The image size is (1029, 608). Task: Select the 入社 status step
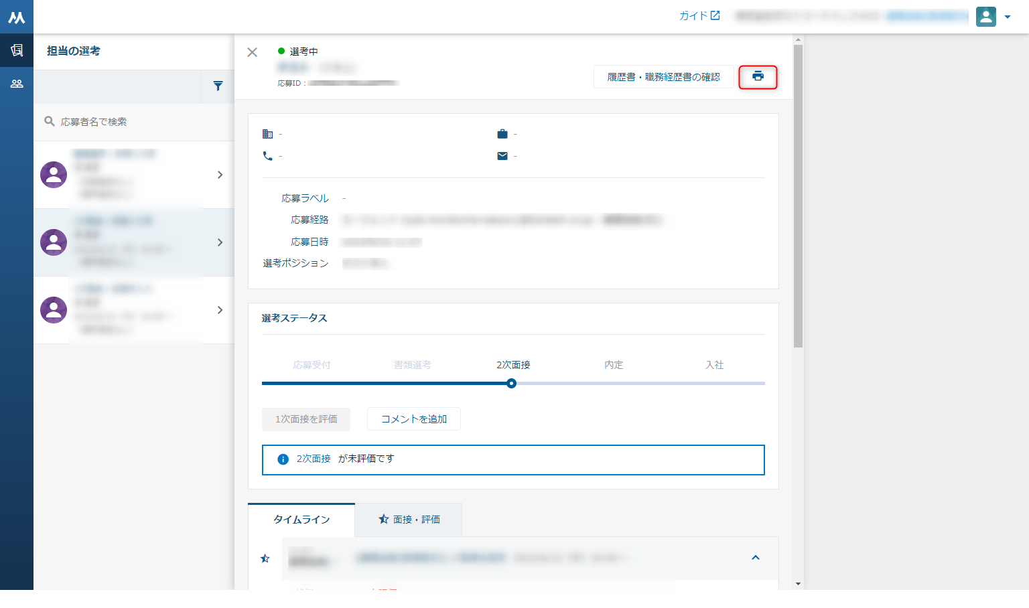714,365
